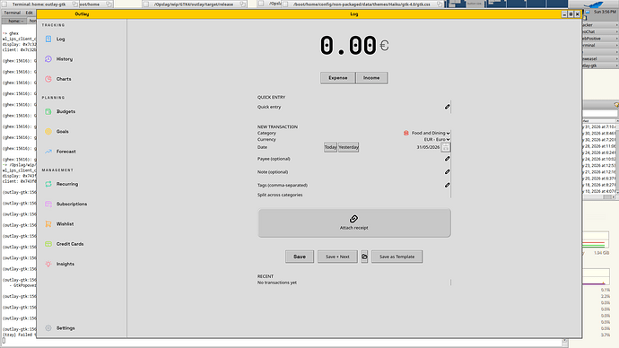The height and width of the screenshot is (348, 619).
Task: Open the Category dropdown showing Food and Dining
Action: coord(427,134)
